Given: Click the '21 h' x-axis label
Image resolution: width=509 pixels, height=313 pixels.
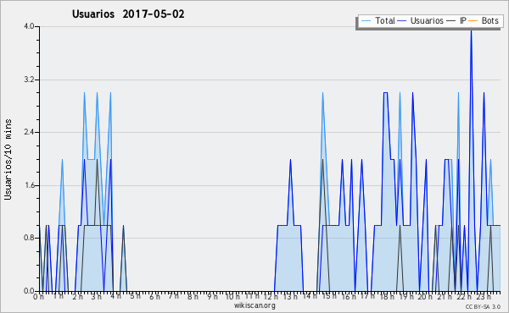Looking at the screenshot, I should pyautogui.click(x=445, y=297).
